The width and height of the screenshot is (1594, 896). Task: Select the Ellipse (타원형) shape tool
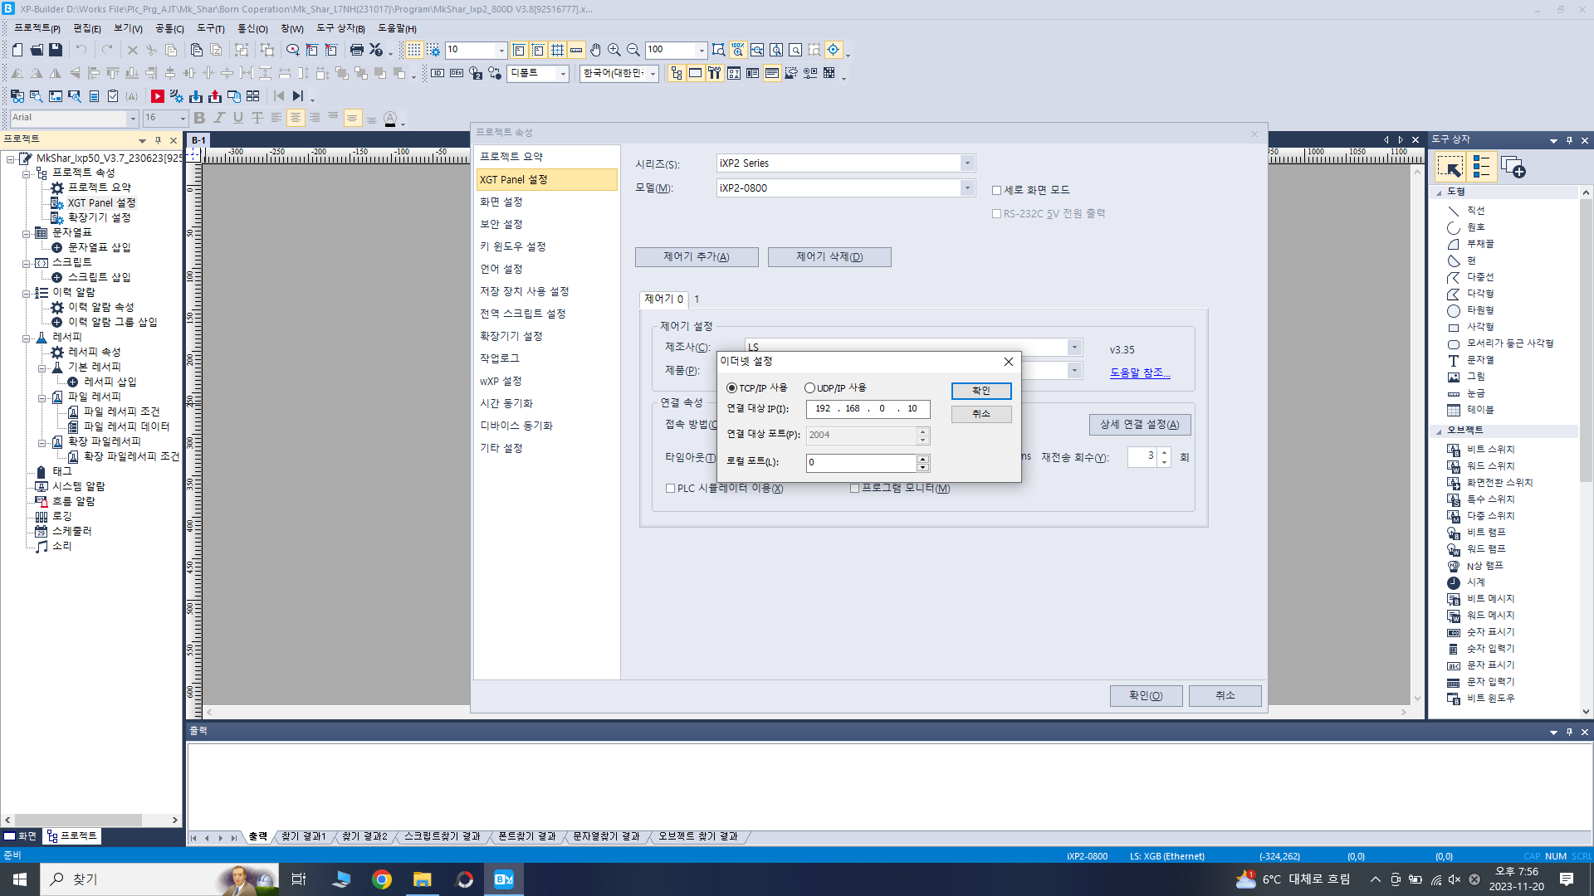click(1480, 310)
